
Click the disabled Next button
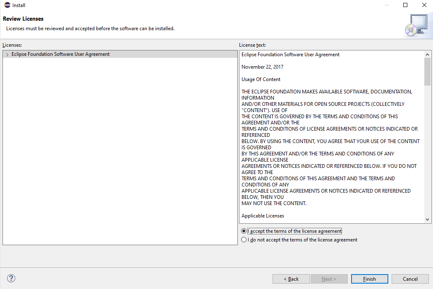(329, 279)
